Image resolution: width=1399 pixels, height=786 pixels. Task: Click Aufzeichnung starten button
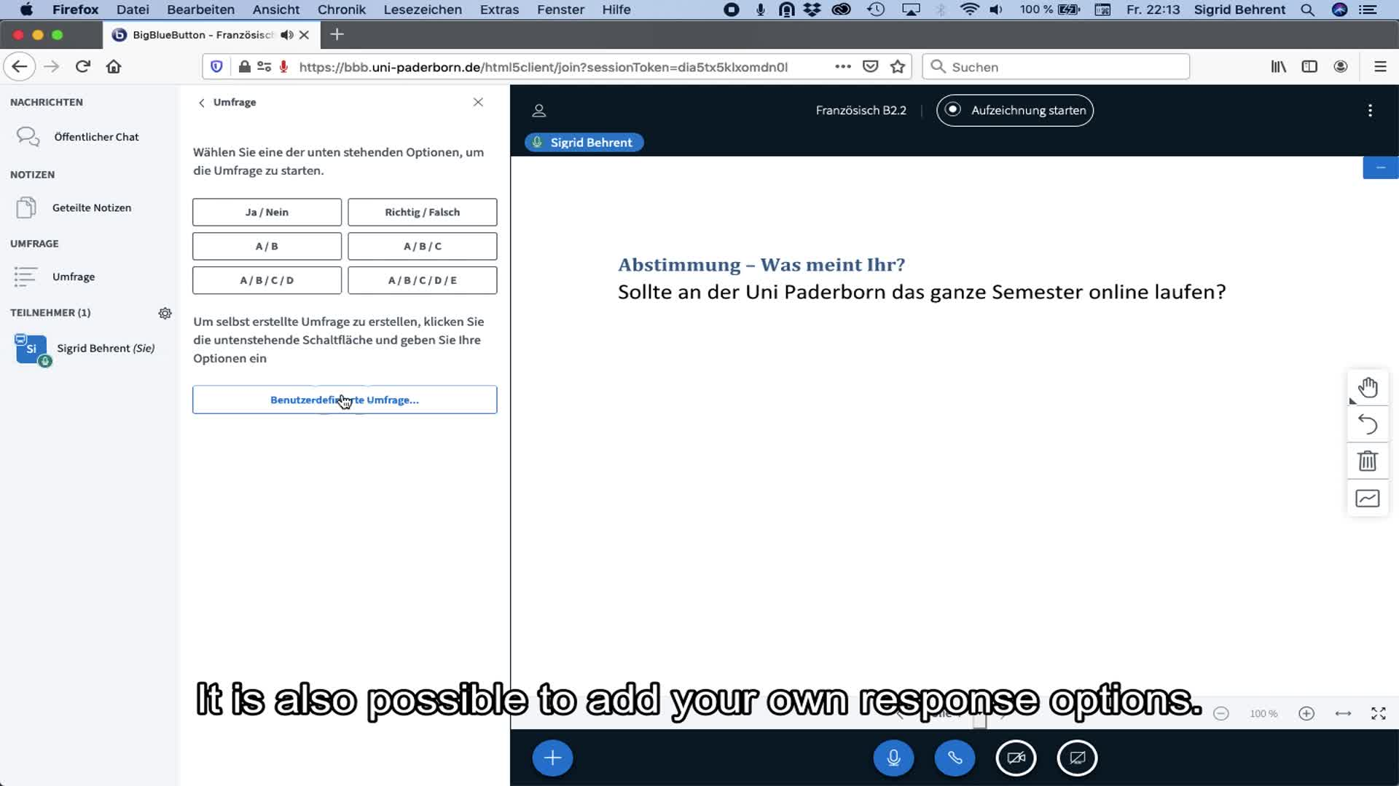tap(1014, 111)
